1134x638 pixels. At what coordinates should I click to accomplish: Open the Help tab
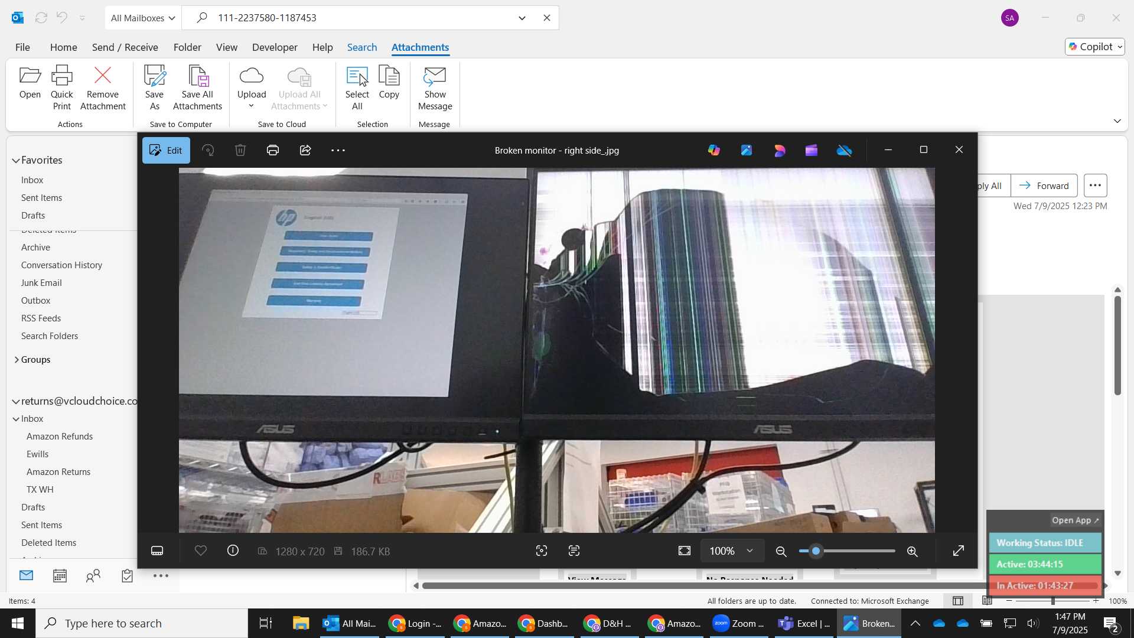pos(322,47)
